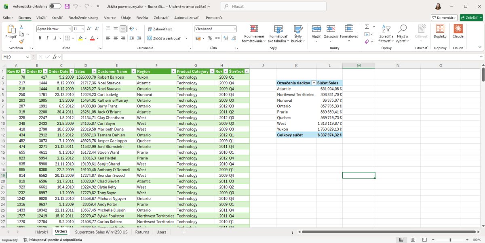Toggle bold formatting

pos(40,38)
